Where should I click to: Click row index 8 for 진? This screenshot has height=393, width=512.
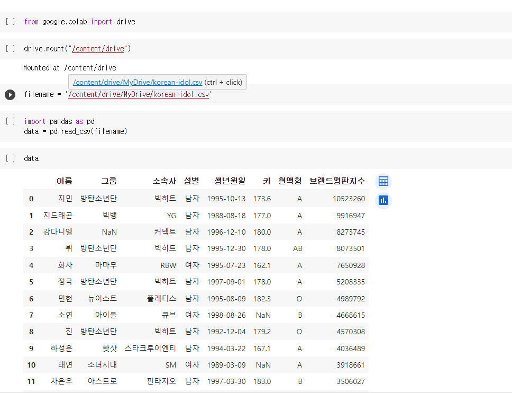tap(31, 332)
